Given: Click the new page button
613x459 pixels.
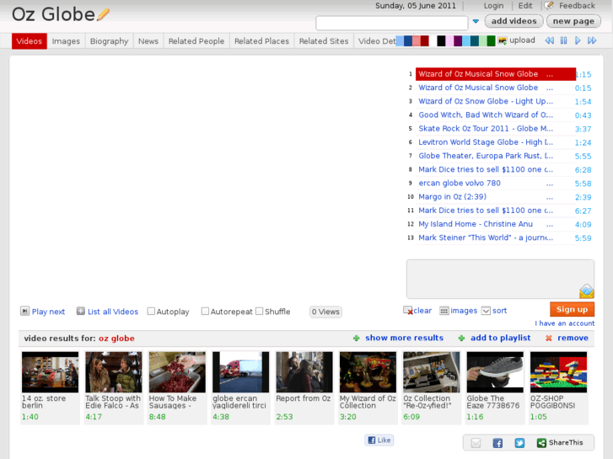Looking at the screenshot, I should [x=573, y=21].
